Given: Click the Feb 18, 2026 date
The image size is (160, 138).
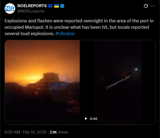Looking at the screenshot, I should [x=35, y=132].
